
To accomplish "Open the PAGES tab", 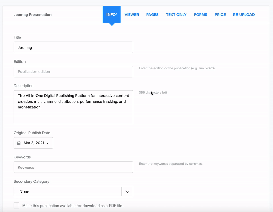I will pos(152,15).
